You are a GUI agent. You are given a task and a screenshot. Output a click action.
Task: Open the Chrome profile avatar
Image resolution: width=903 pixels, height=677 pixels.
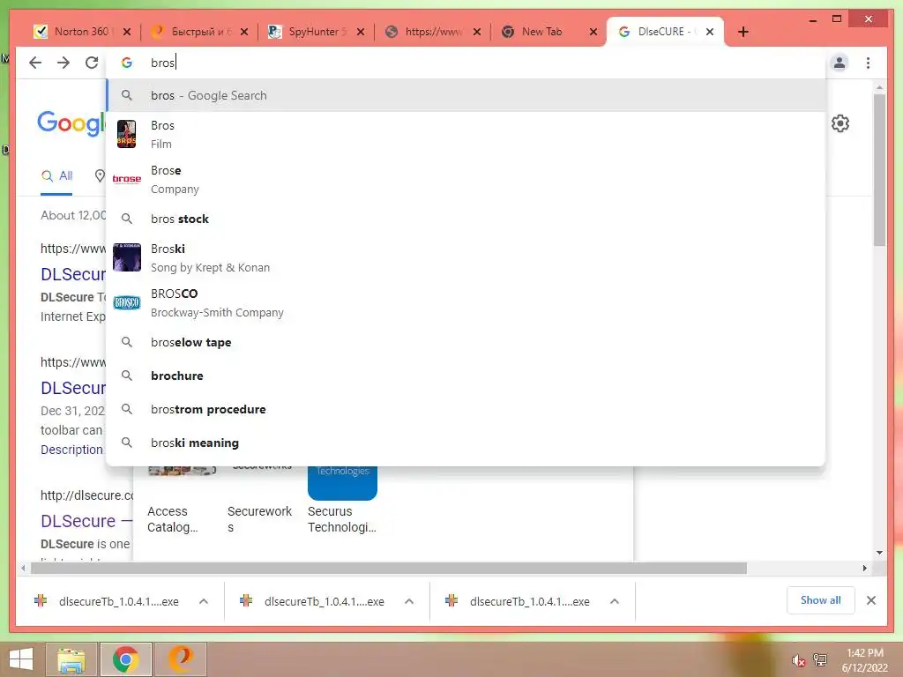pyautogui.click(x=840, y=63)
